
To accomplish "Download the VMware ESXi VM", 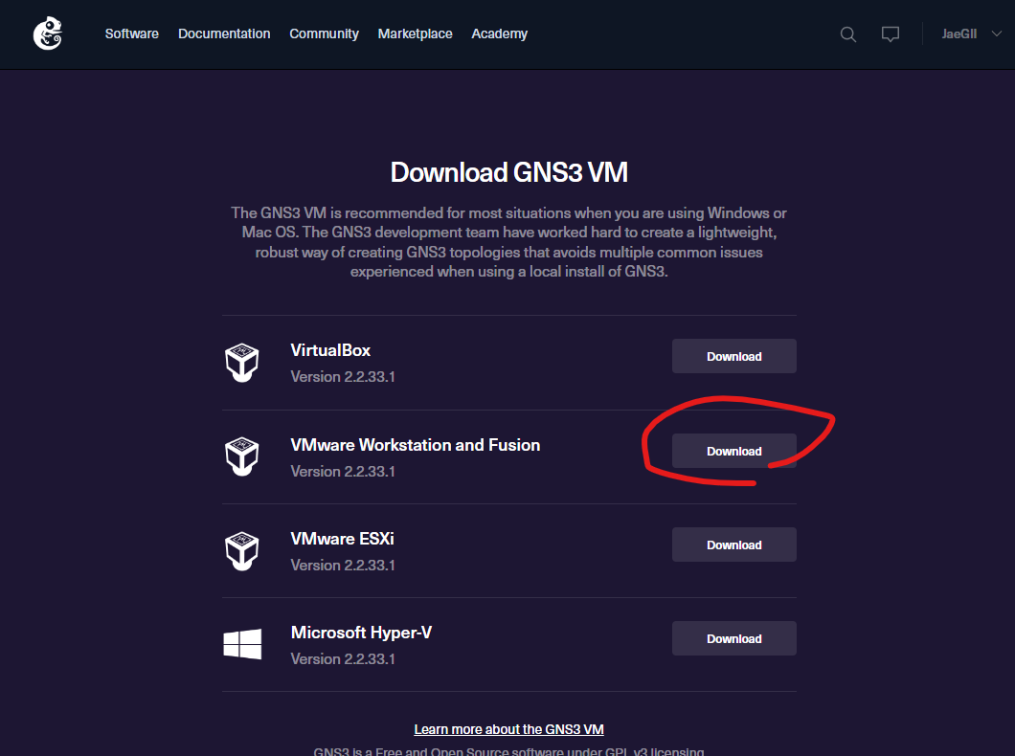I will 734,545.
